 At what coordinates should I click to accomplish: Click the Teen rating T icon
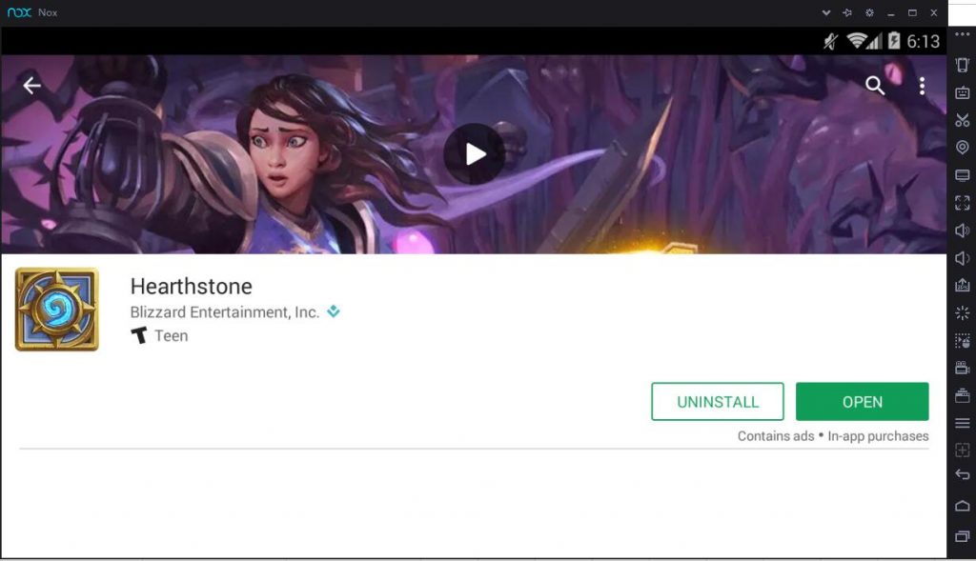click(x=139, y=335)
